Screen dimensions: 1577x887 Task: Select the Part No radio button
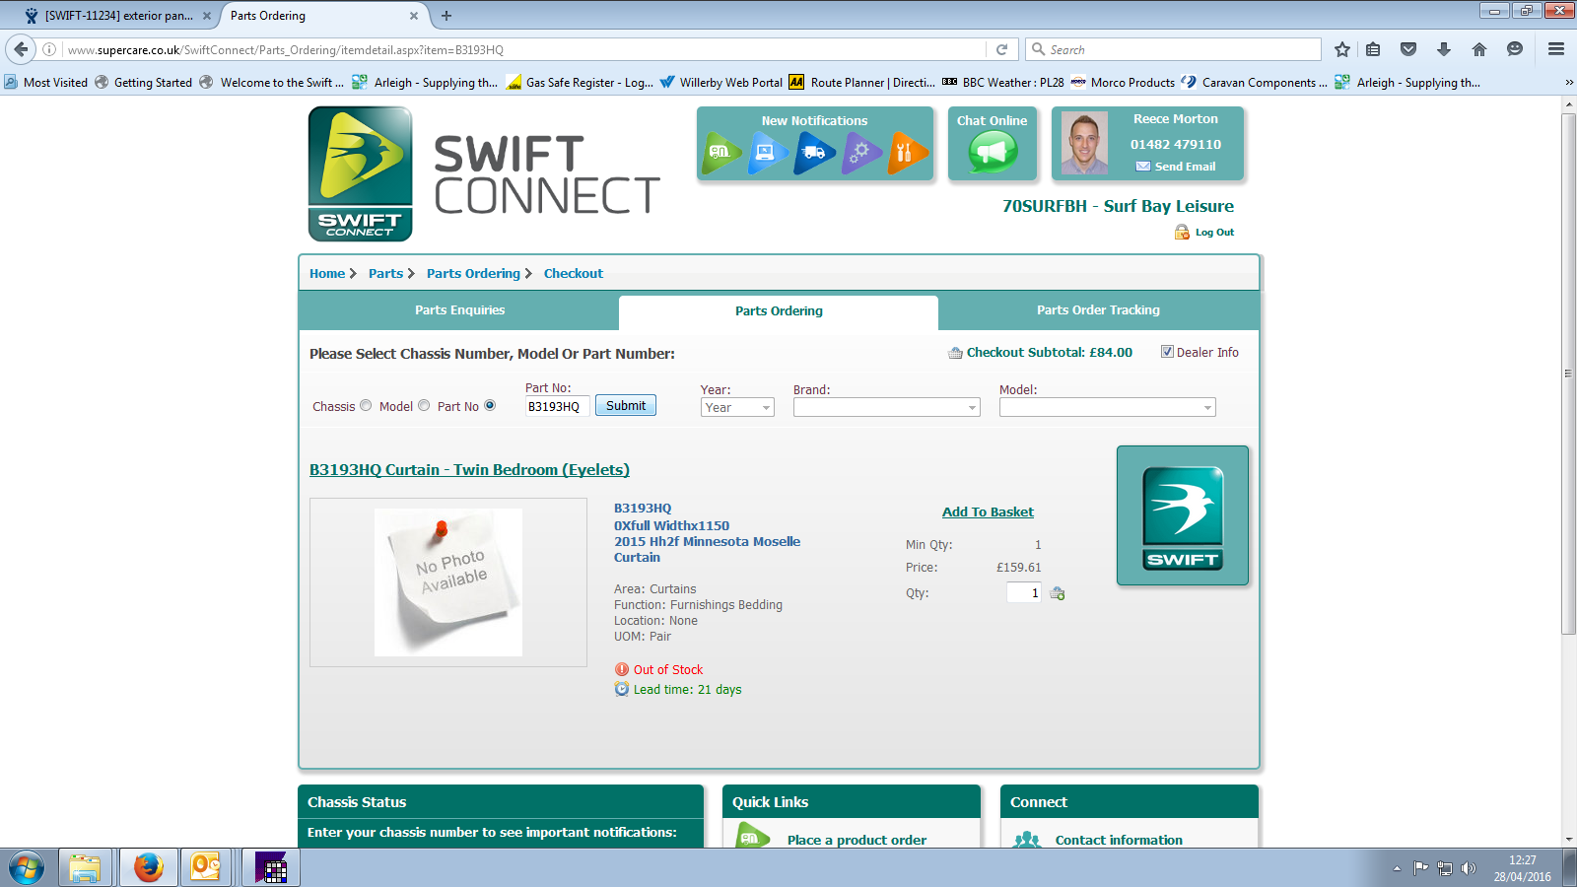coord(490,405)
